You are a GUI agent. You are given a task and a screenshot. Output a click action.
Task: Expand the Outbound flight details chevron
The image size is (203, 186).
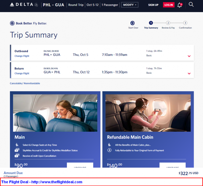coord(189,56)
